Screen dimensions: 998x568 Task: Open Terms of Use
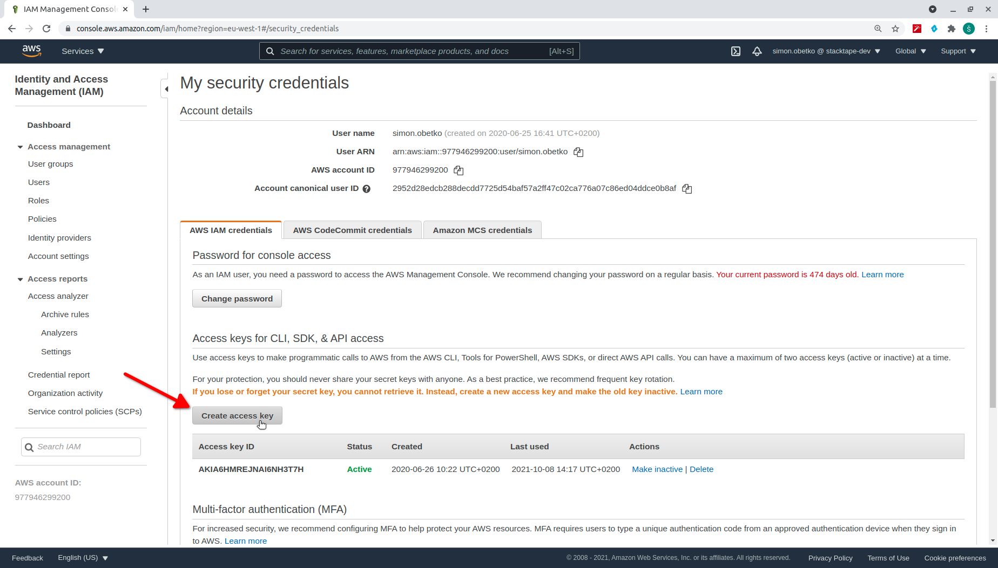point(888,558)
